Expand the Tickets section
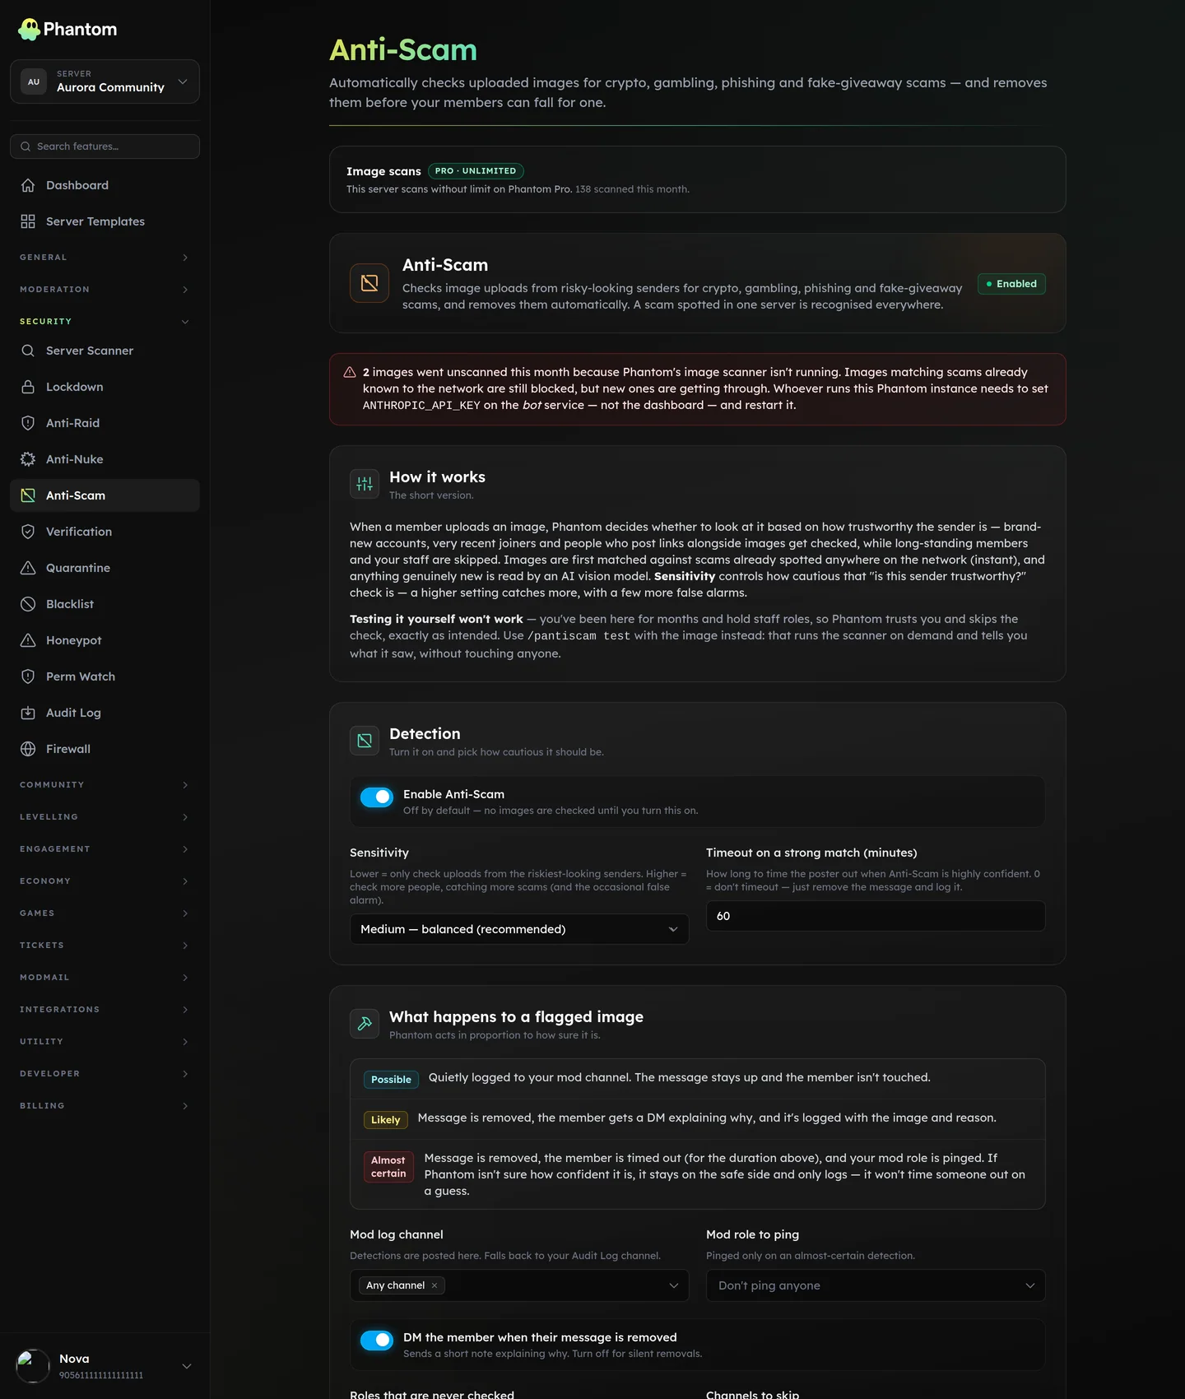The width and height of the screenshot is (1185, 1399). tap(105, 946)
